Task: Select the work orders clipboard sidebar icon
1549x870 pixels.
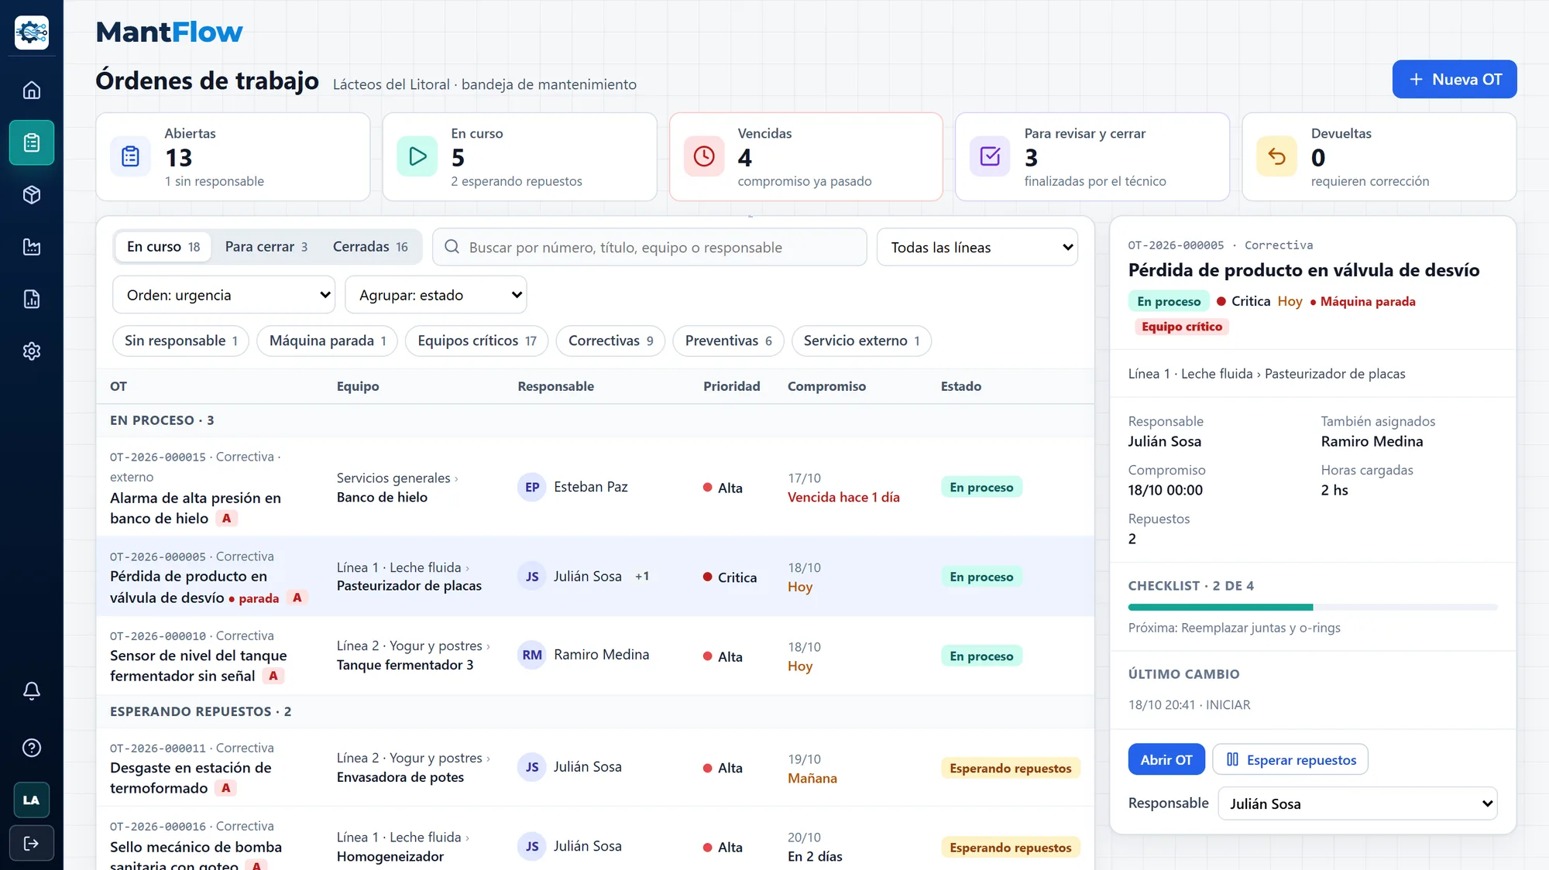Action: coord(32,142)
